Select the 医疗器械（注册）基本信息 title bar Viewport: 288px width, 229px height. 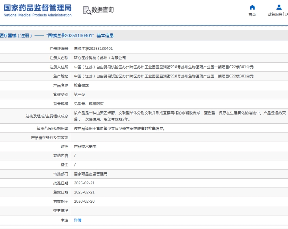pyautogui.click(x=144, y=36)
